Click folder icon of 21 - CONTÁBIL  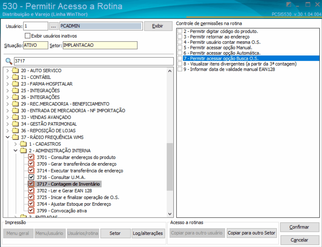pos(15,77)
